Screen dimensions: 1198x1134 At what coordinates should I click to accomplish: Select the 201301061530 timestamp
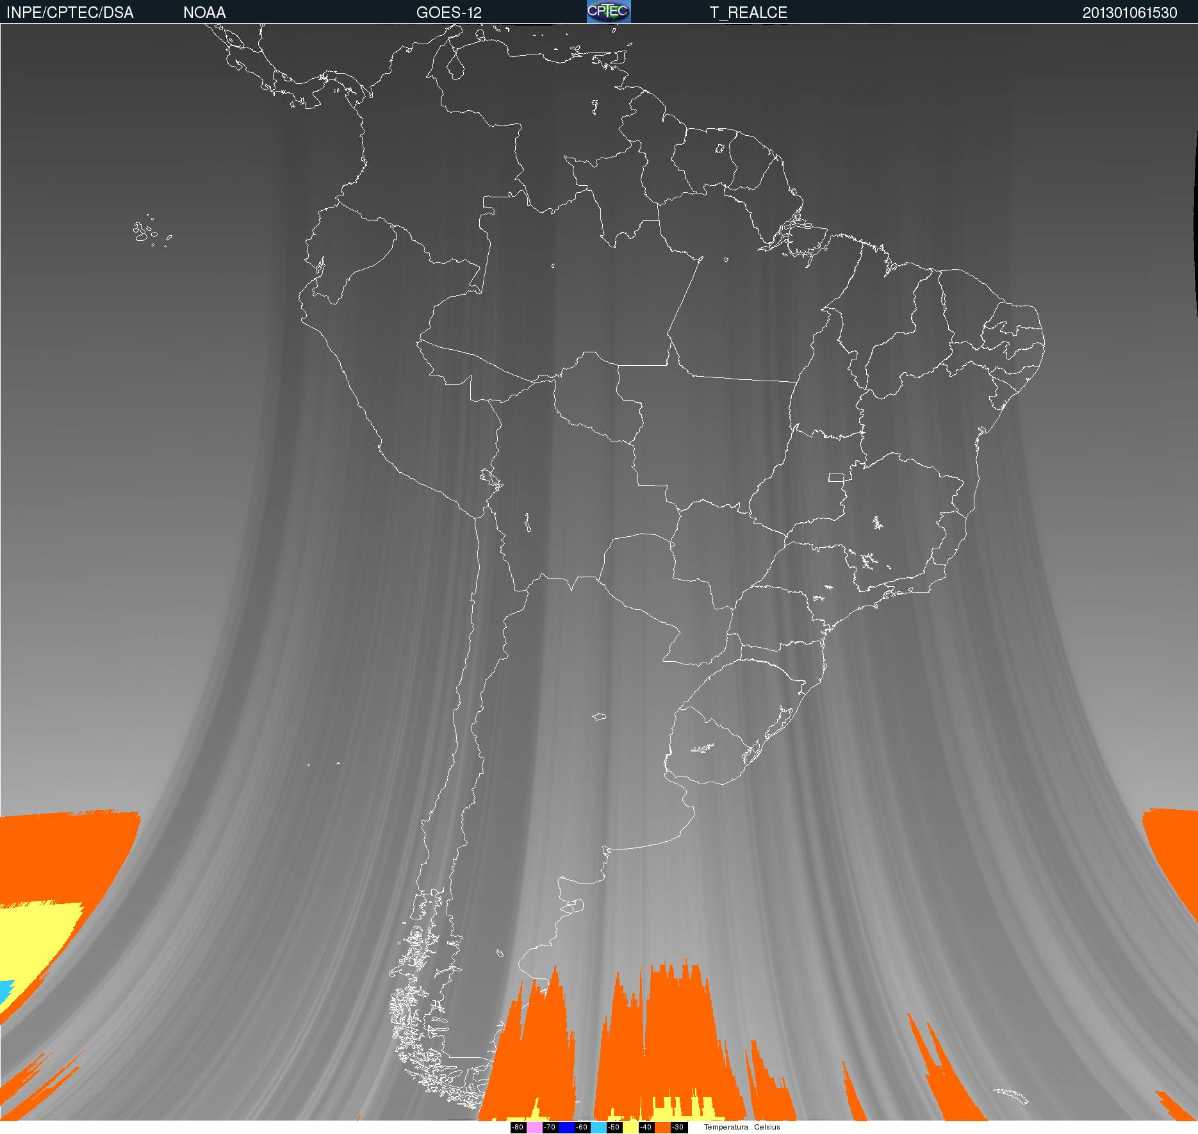tap(1129, 13)
